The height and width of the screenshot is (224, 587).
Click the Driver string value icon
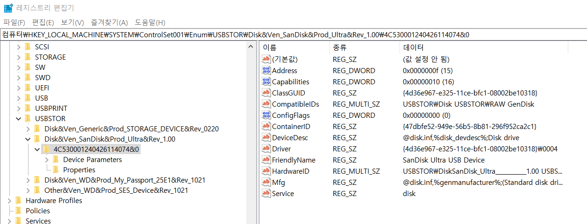266,149
